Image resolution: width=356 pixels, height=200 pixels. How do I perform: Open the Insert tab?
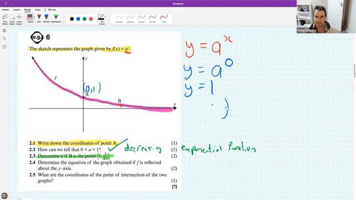17,10
